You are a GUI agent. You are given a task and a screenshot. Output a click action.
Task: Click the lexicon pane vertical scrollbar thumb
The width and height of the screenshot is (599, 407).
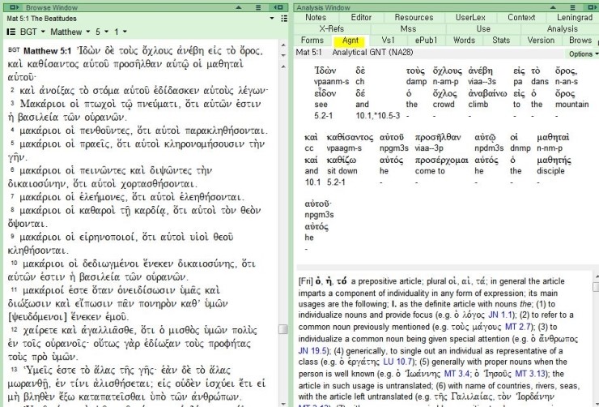pos(595,286)
